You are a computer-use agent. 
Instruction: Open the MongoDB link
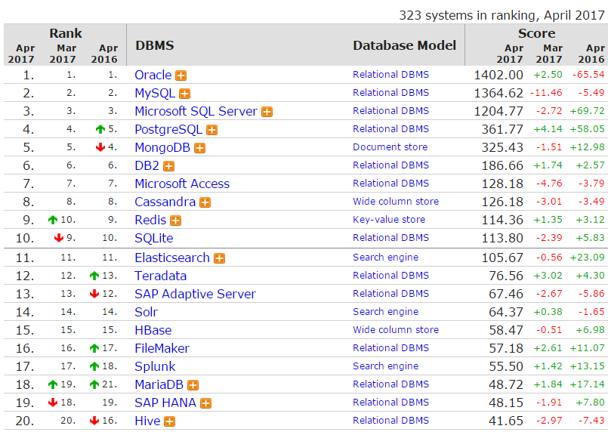[162, 147]
